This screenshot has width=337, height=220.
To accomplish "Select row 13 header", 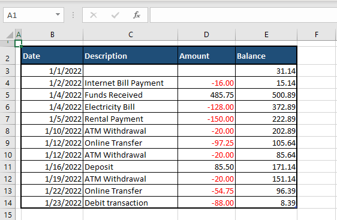I will pos(8,191).
